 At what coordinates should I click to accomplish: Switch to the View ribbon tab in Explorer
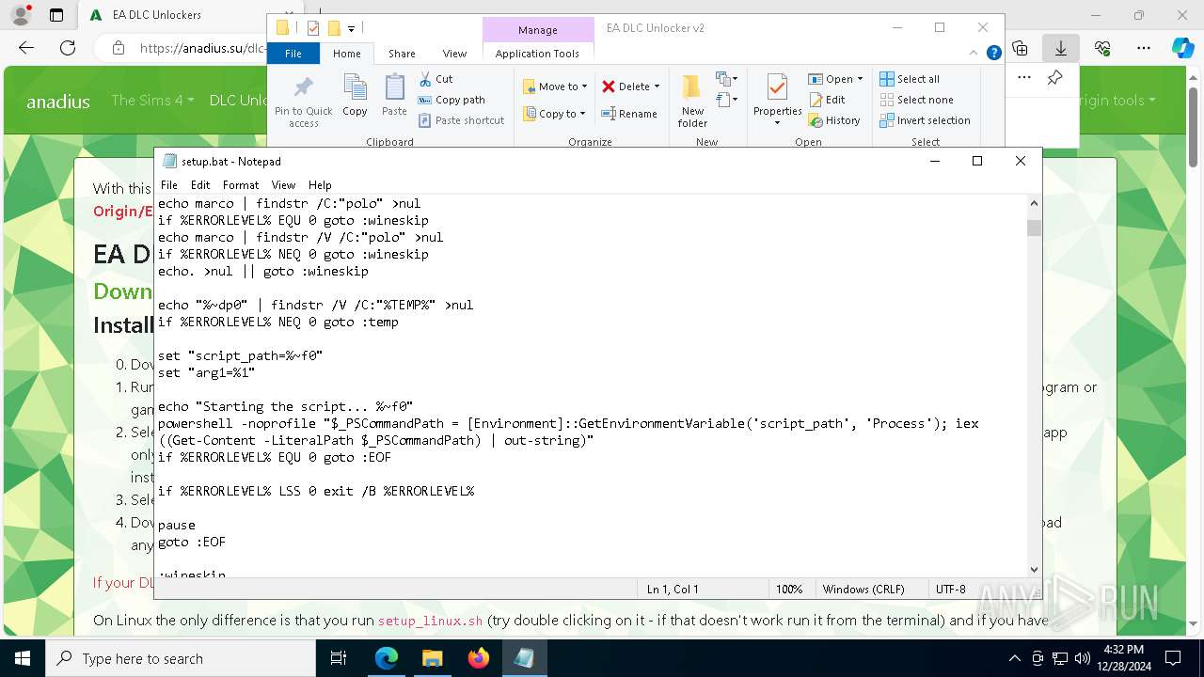click(x=454, y=54)
